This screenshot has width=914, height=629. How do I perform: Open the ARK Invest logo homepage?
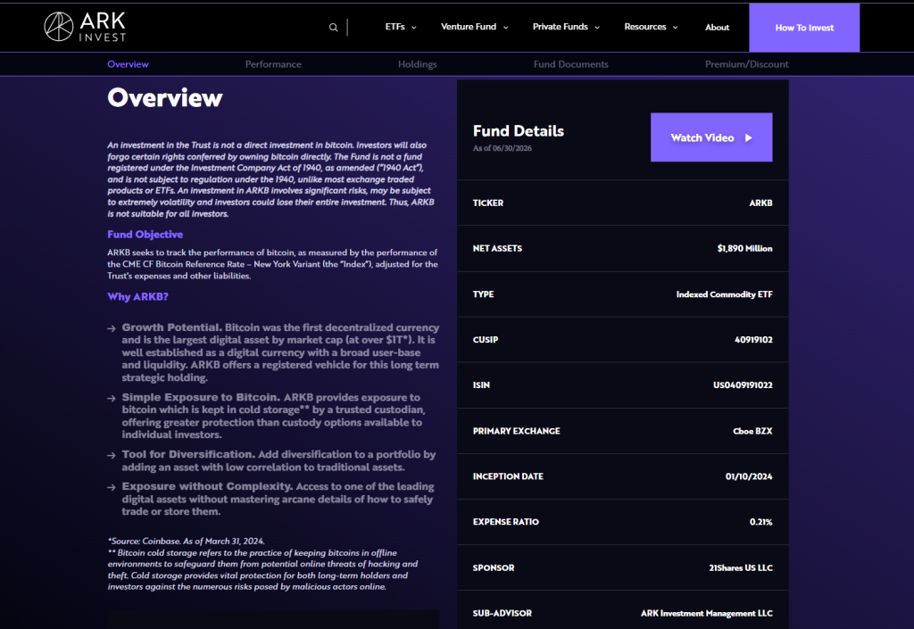click(x=85, y=27)
